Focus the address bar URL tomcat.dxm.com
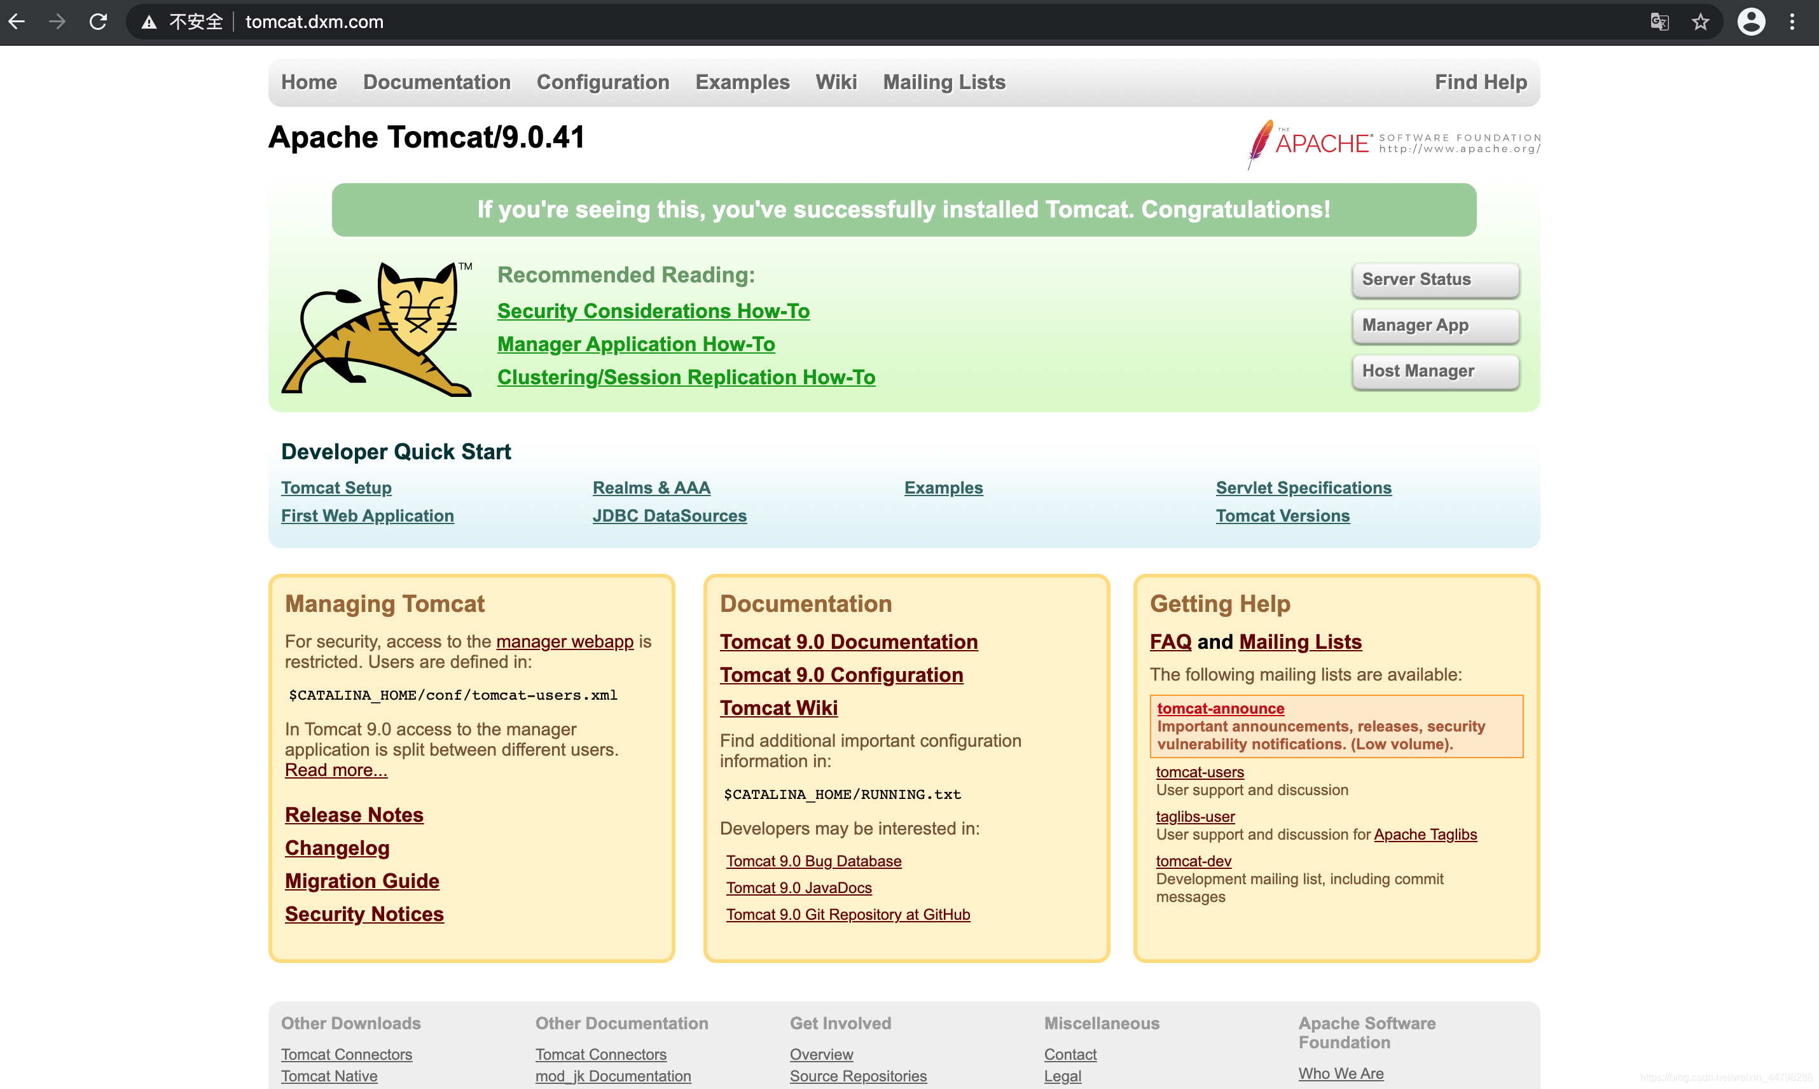Image resolution: width=1819 pixels, height=1089 pixels. [314, 22]
